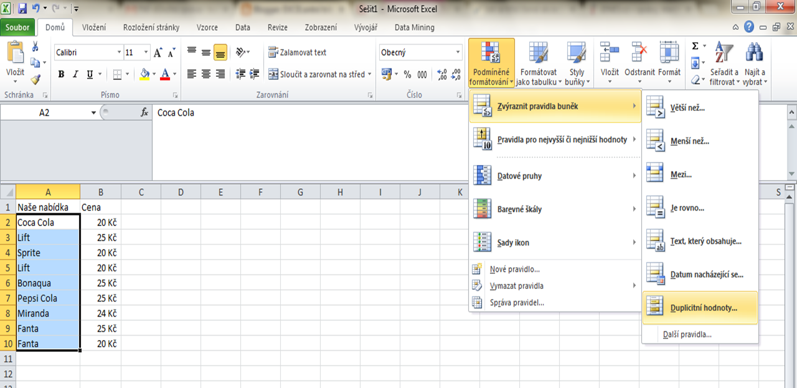Switch to Vzorce tab

207,27
